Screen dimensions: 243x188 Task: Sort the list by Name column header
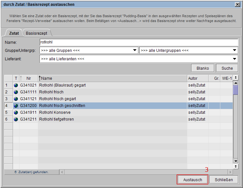(112, 78)
